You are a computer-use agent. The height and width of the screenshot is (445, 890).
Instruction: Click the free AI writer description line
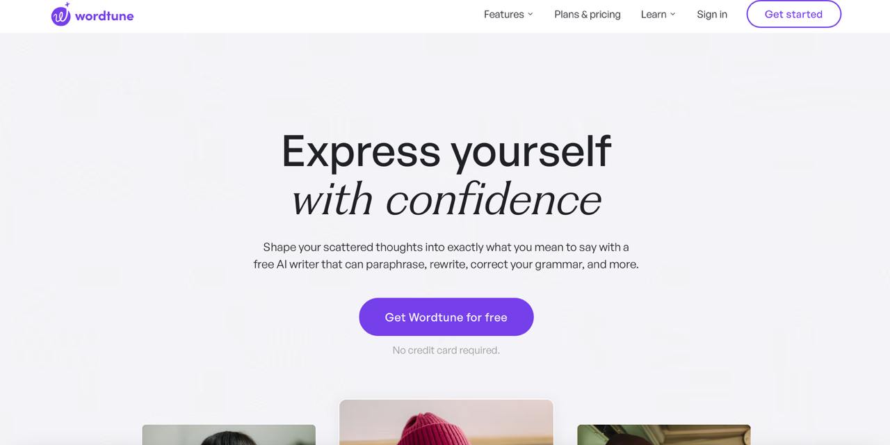click(x=446, y=264)
